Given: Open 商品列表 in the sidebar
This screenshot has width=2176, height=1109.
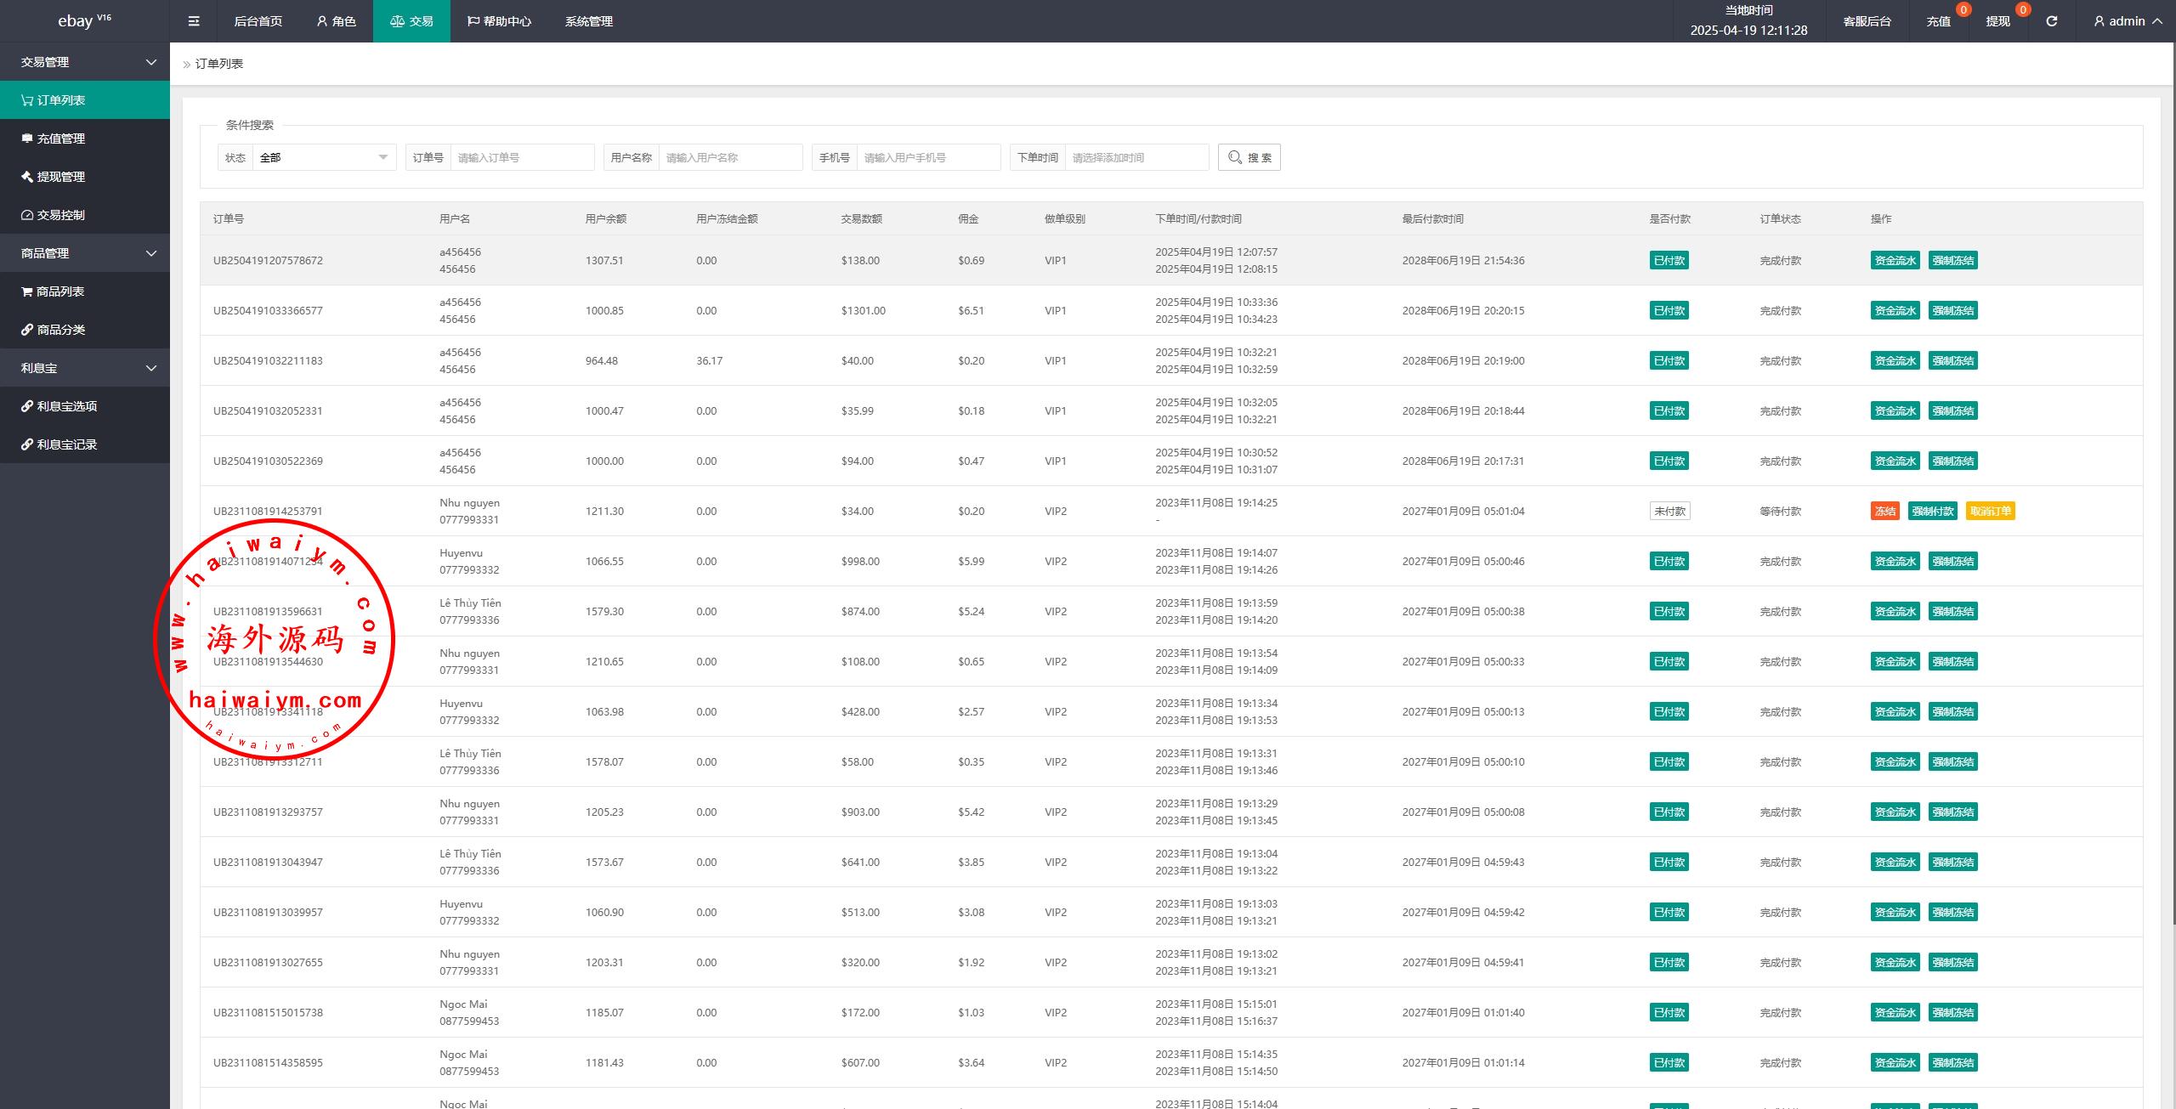Looking at the screenshot, I should (x=60, y=291).
